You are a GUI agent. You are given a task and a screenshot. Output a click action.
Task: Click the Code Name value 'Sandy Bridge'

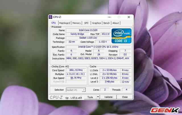[77, 34]
